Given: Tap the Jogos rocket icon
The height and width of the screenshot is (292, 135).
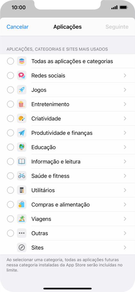Looking at the screenshot, I should pos(21,90).
